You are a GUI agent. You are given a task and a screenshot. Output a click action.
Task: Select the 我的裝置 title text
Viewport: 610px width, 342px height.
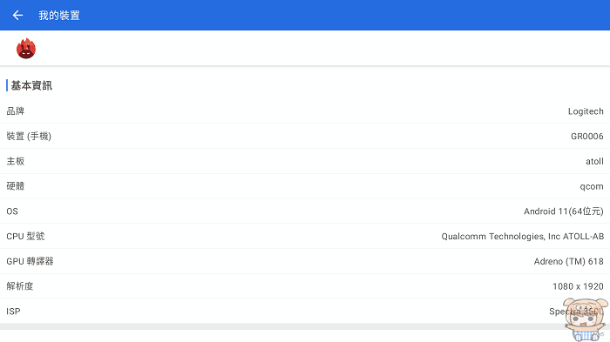pyautogui.click(x=59, y=15)
